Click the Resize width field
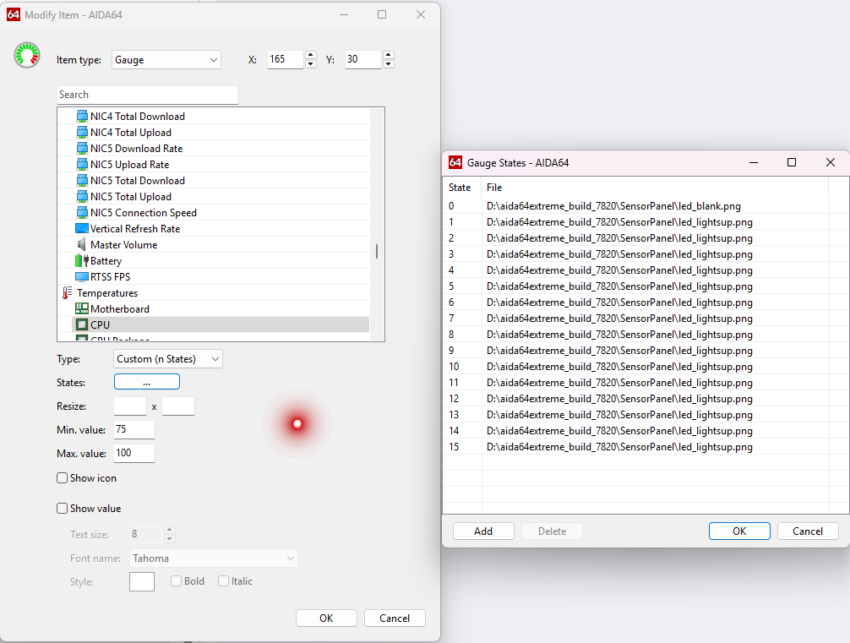Screen dimensions: 850x643 tap(130, 406)
